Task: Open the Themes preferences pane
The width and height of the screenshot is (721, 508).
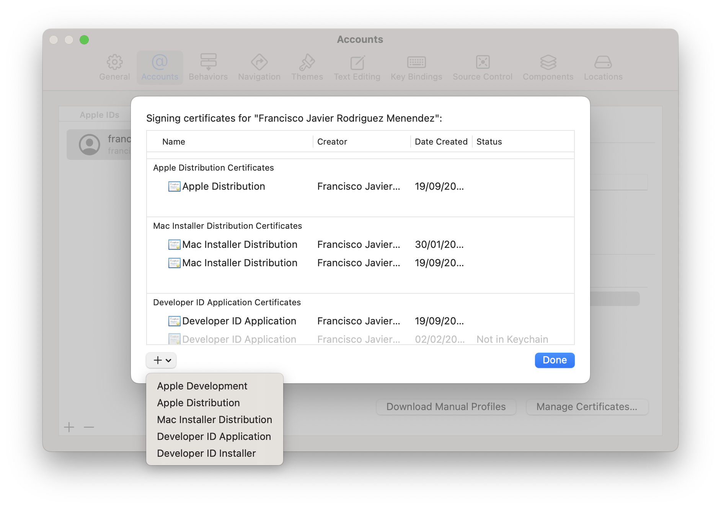Action: pos(307,67)
